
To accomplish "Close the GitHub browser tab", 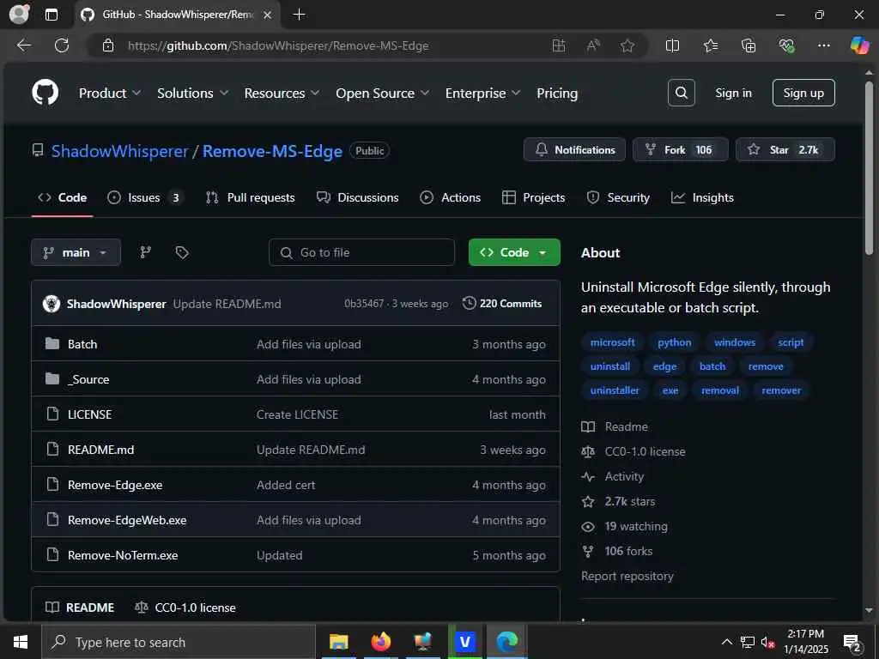I will click(268, 15).
